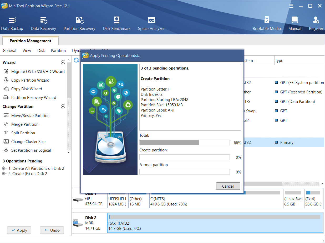
Task: Launch the Data Recovery tool
Action: tap(43, 20)
